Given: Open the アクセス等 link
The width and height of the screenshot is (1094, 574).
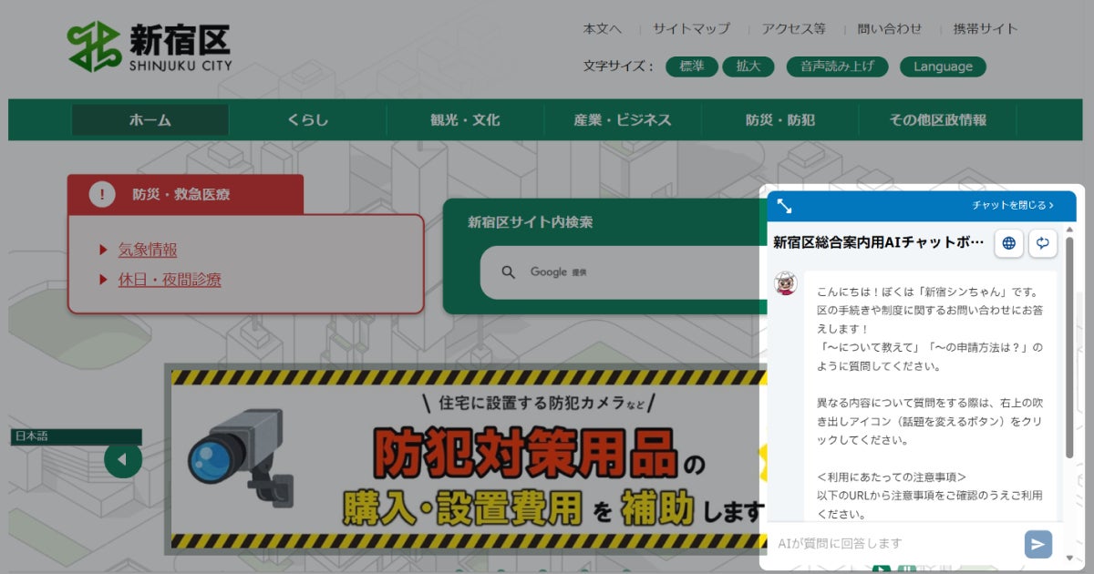Looking at the screenshot, I should [x=794, y=28].
